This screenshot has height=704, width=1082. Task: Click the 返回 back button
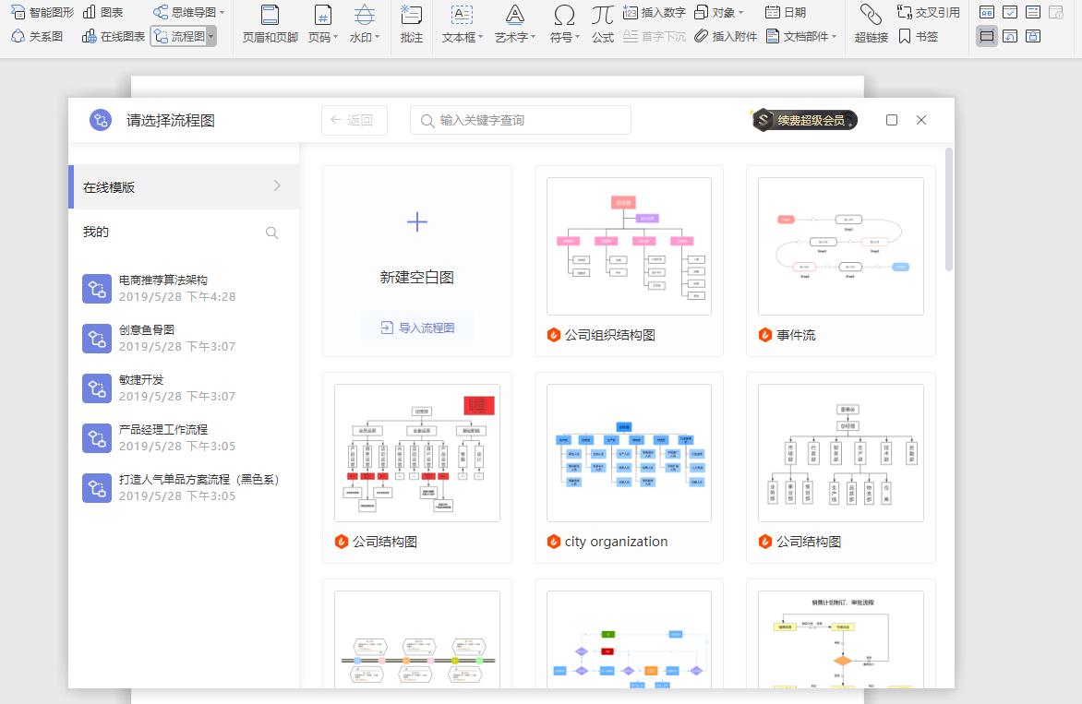[354, 120]
